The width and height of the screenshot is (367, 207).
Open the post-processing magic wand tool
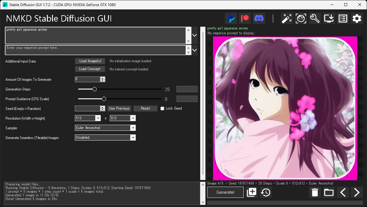[x=286, y=18]
